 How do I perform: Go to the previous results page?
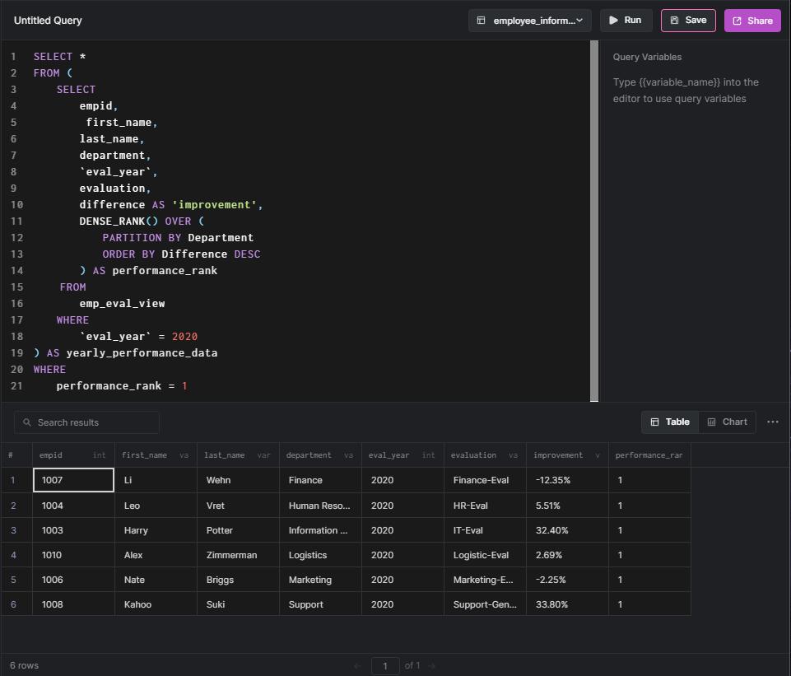[357, 666]
